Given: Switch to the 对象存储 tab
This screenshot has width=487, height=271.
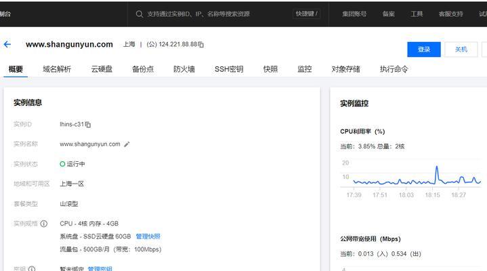Looking at the screenshot, I should coord(345,69).
